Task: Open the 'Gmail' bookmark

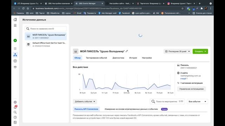Action: click(x=77, y=13)
